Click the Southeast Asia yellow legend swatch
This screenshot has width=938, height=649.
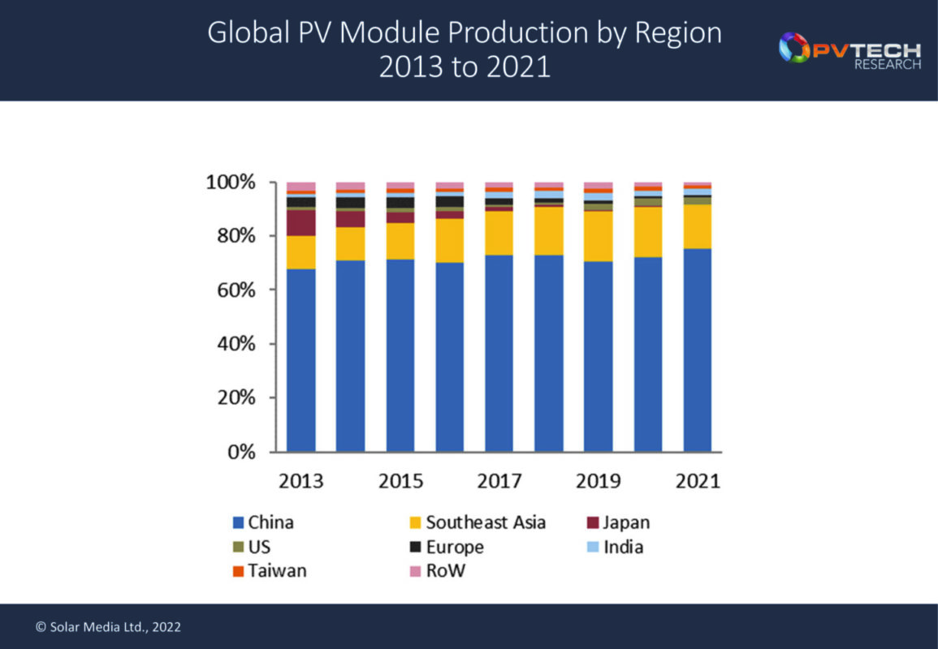pyautogui.click(x=417, y=522)
